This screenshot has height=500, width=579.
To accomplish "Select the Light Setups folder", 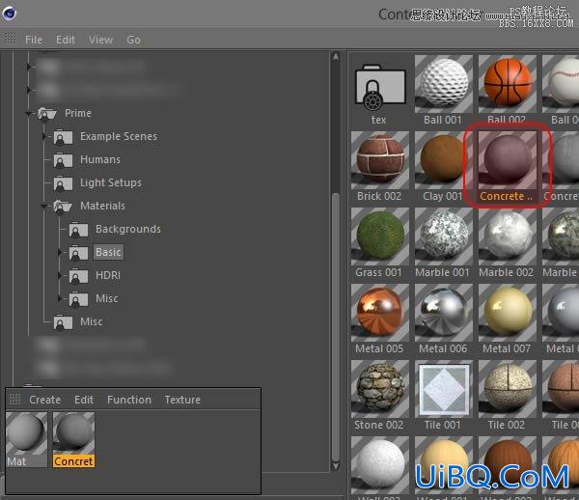I will pyautogui.click(x=111, y=182).
